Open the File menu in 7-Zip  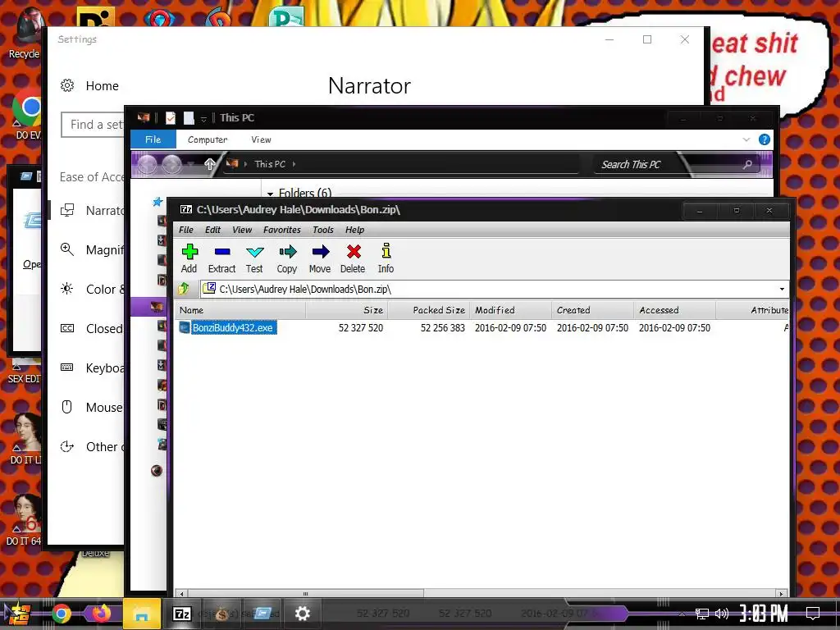click(186, 230)
